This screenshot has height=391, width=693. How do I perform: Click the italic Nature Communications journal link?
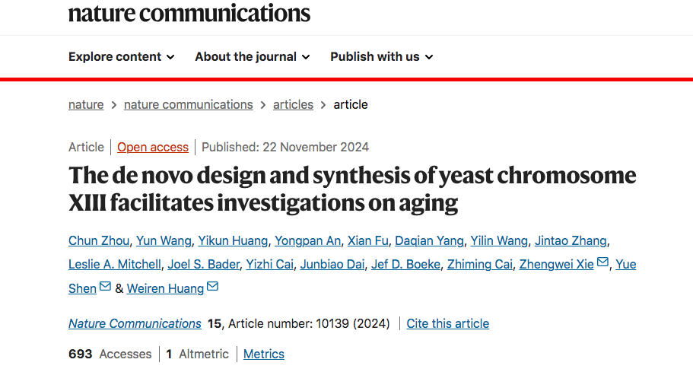(135, 324)
